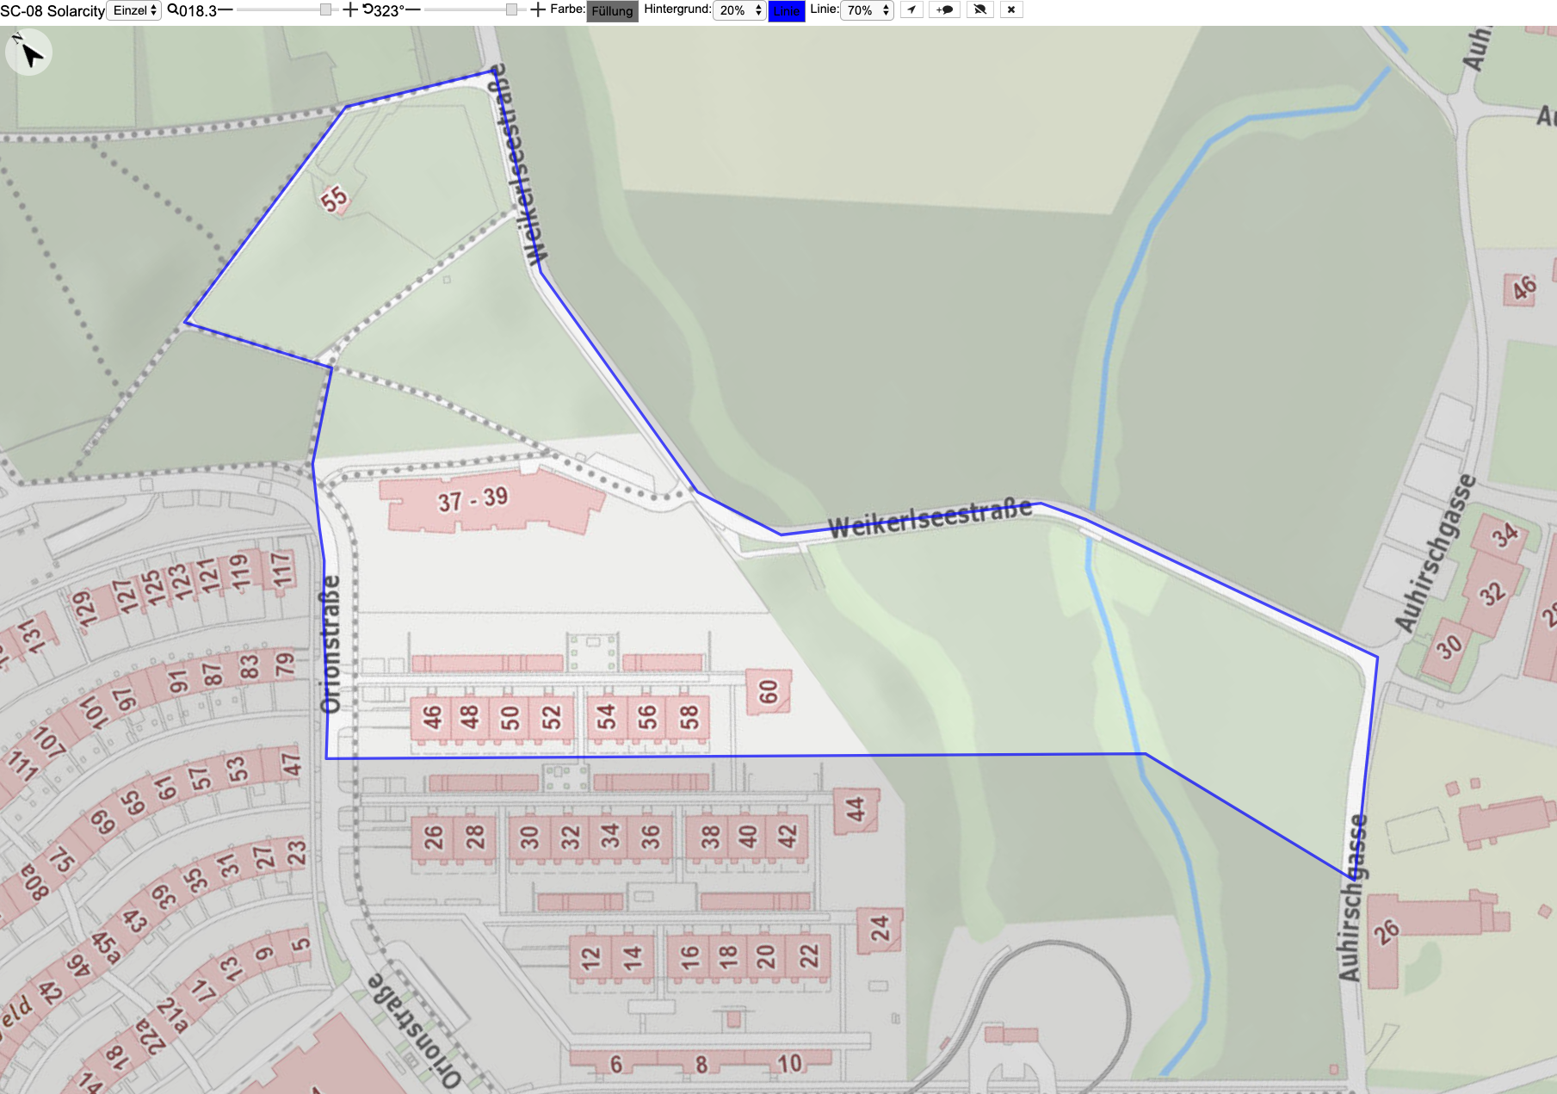The width and height of the screenshot is (1557, 1094).
Task: Increase zoom with the plus button
Action: tap(349, 10)
